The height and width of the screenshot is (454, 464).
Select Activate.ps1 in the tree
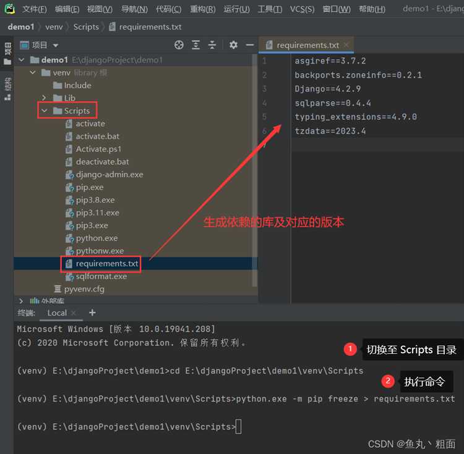[x=93, y=149]
